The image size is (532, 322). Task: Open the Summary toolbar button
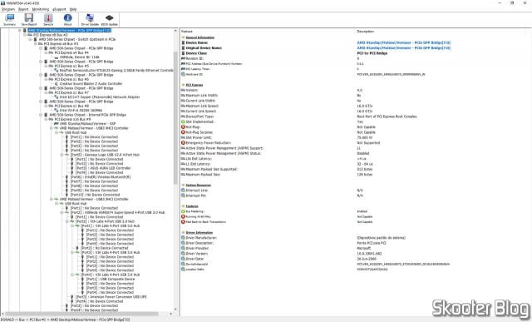coord(9,20)
